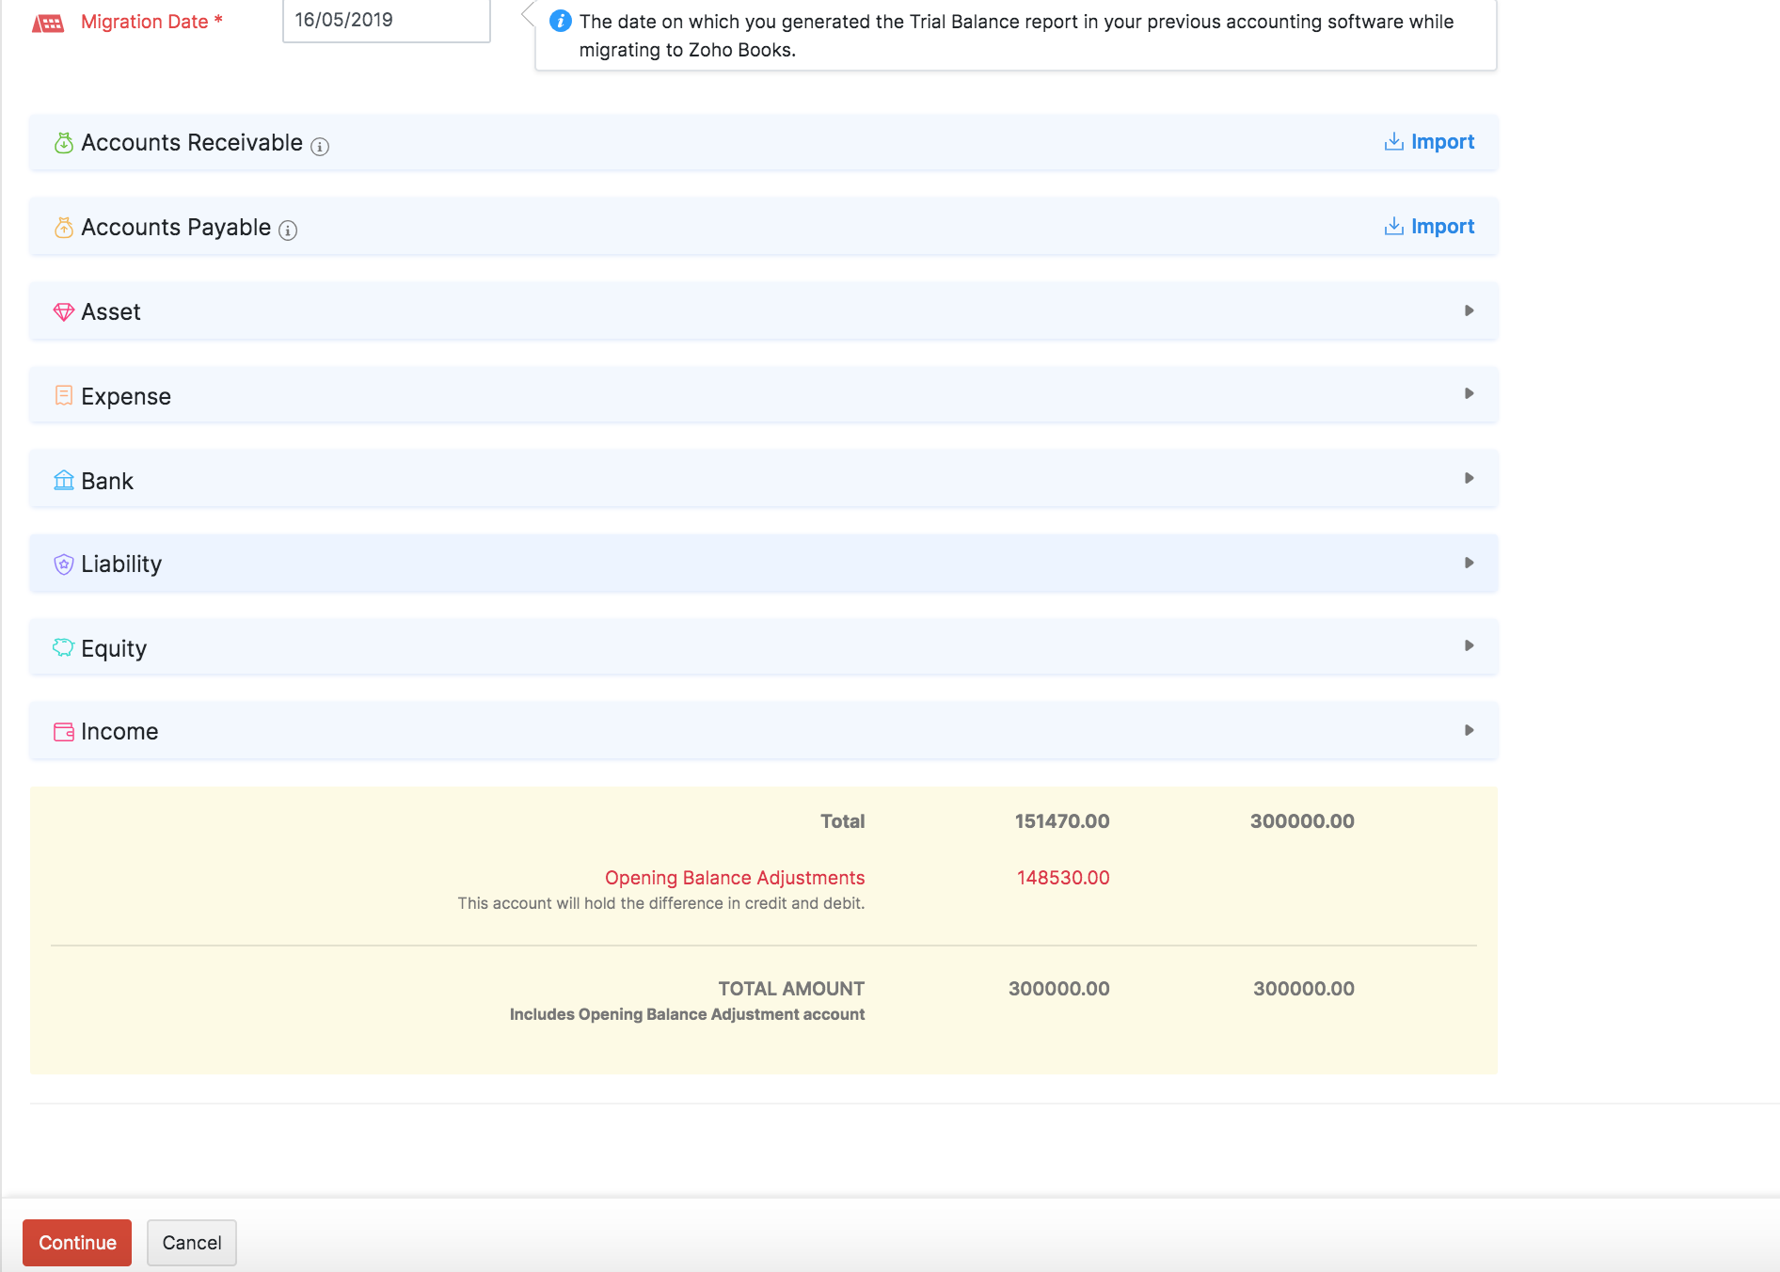Viewport: 1780px width, 1272px height.
Task: Expand the Income section arrow
Action: click(1469, 730)
